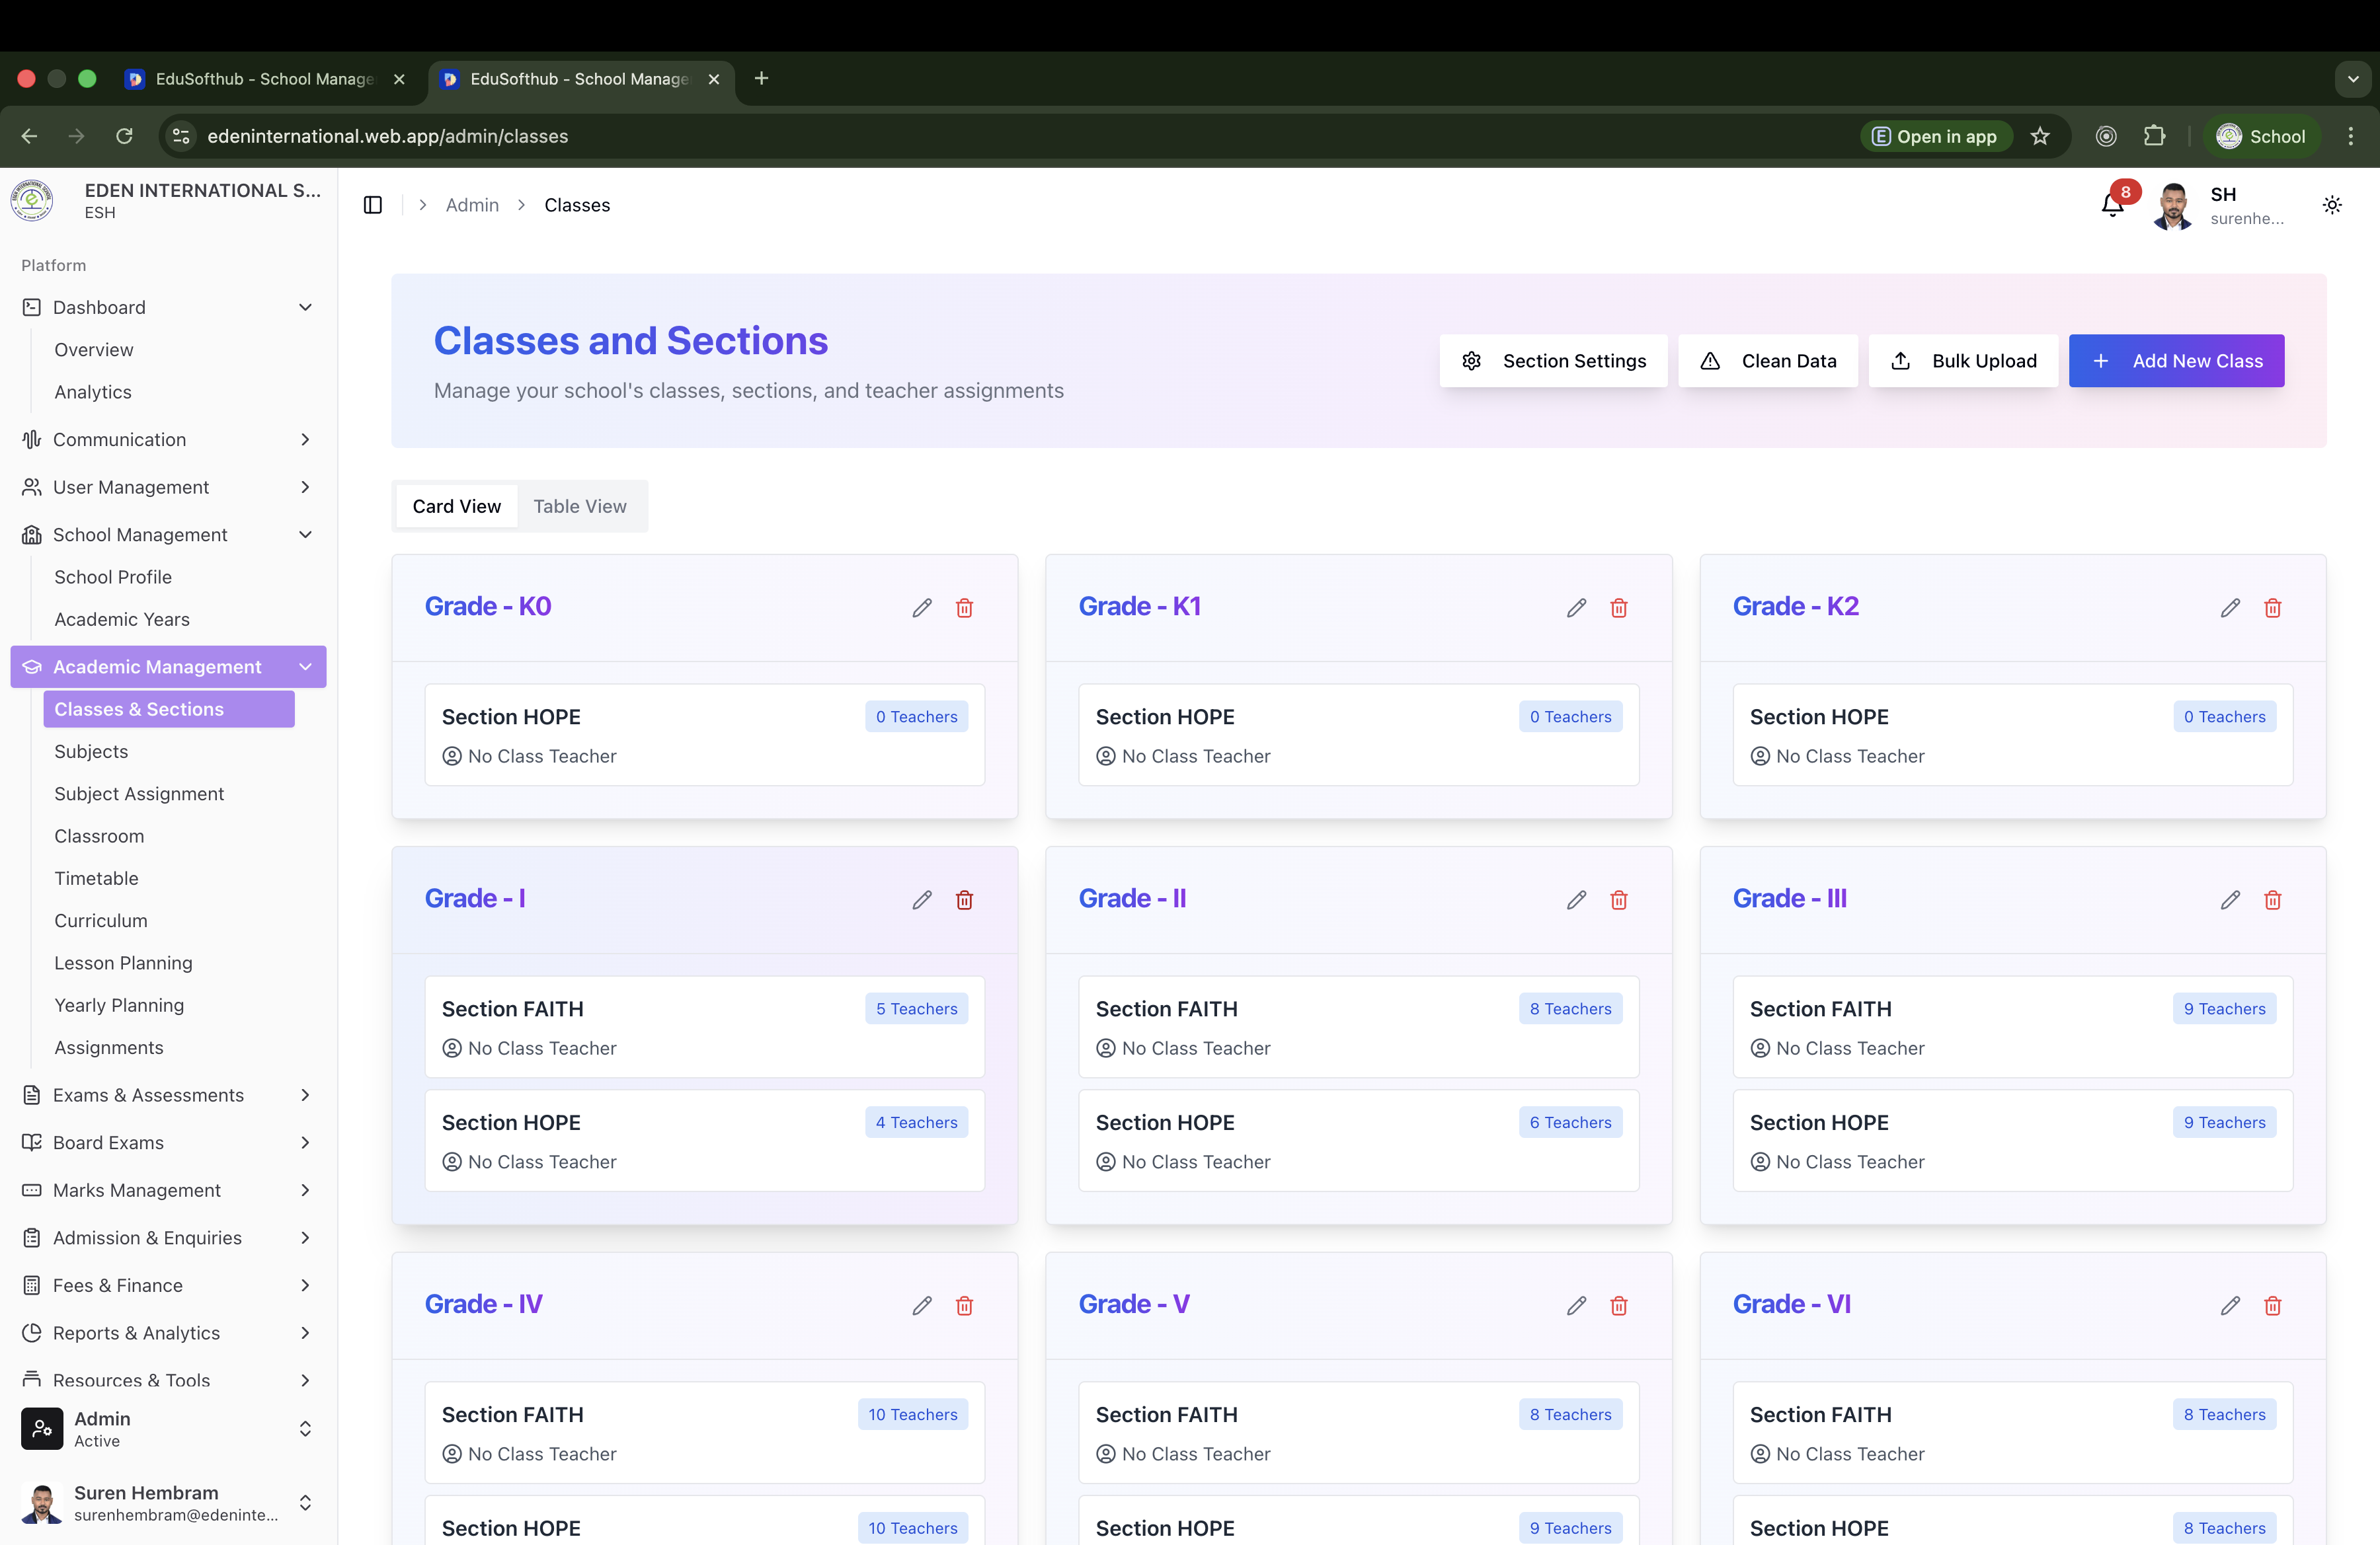Collapse the sidebar with the panel toggle
This screenshot has width=2380, height=1545.
(x=372, y=204)
